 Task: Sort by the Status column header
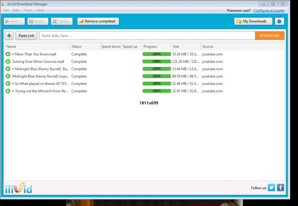(x=85, y=47)
